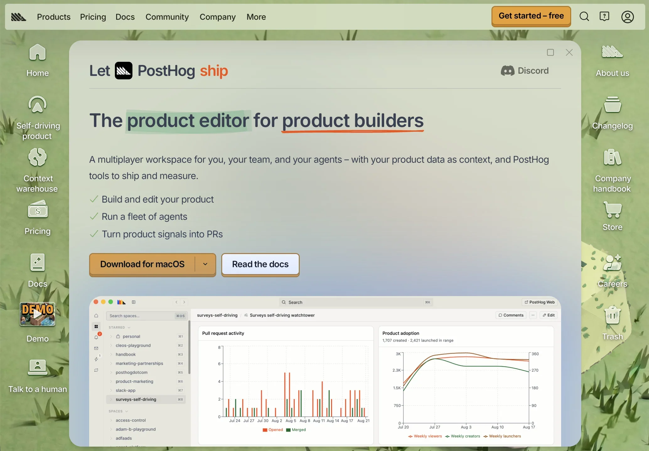
Task: Open the Talk to a human icon
Action: tap(37, 376)
